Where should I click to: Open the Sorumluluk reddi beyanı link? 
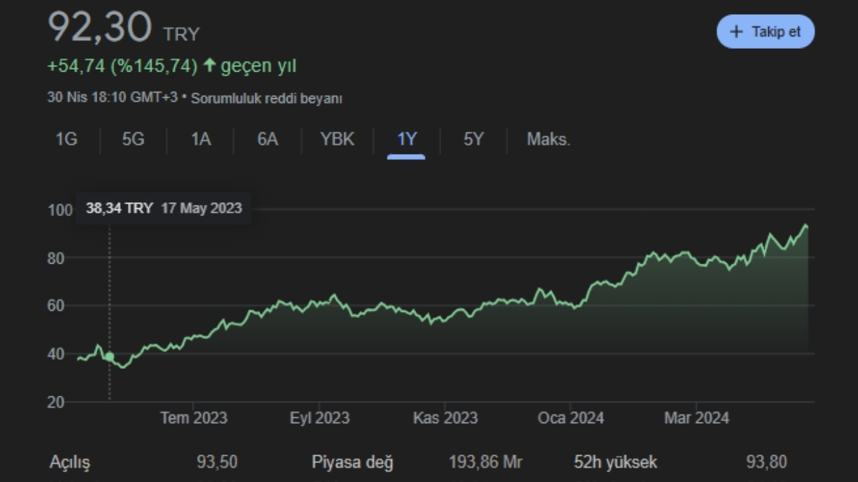(266, 98)
